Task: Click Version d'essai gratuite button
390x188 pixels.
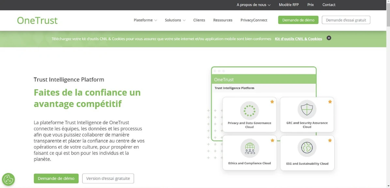Action: [108, 178]
